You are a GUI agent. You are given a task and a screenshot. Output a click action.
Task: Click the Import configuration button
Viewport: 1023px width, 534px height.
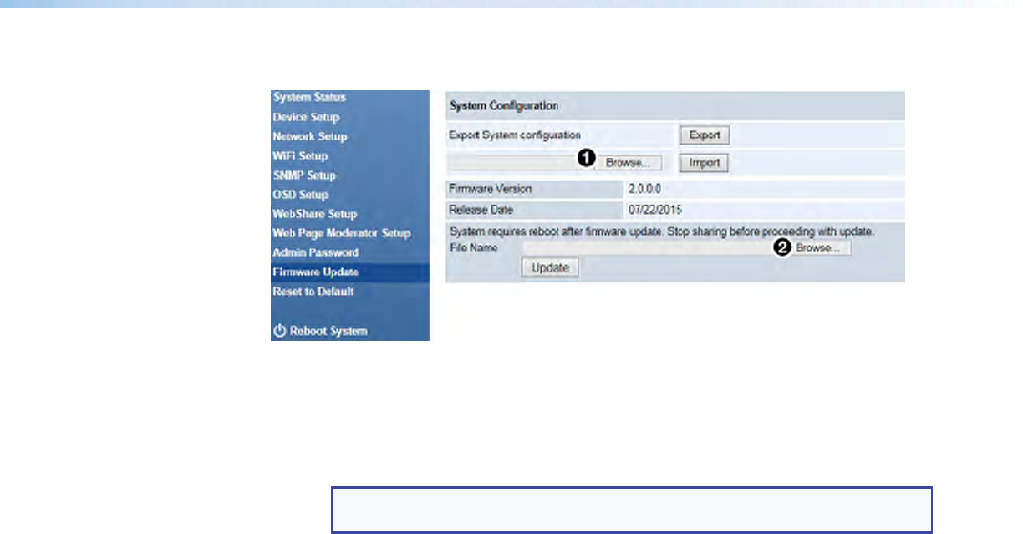(x=704, y=163)
